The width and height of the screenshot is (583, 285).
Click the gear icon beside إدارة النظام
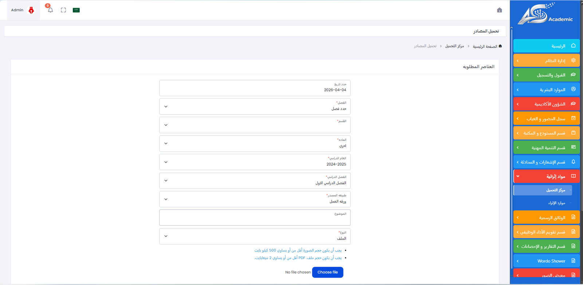(x=573, y=60)
